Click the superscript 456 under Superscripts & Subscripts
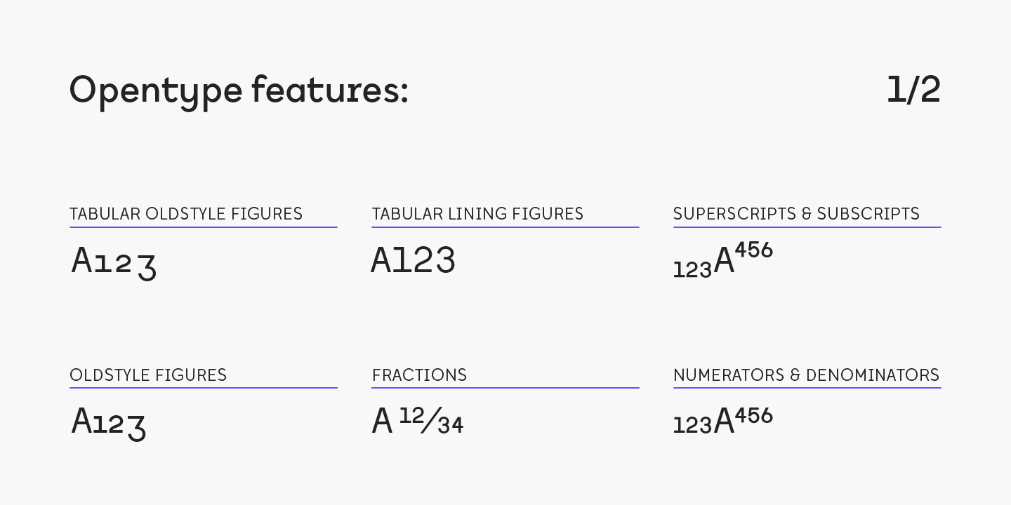Image resolution: width=1011 pixels, height=505 pixels. pos(754,250)
